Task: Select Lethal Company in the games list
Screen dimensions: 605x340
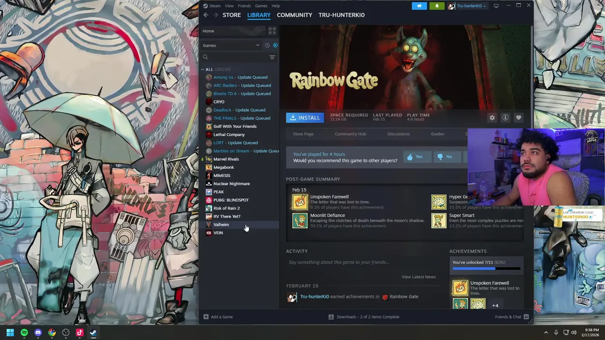Action: 229,135
